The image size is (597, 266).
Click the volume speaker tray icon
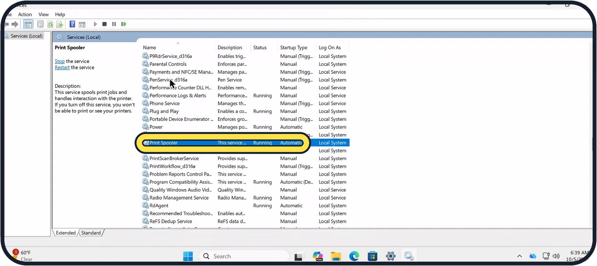(x=556, y=256)
